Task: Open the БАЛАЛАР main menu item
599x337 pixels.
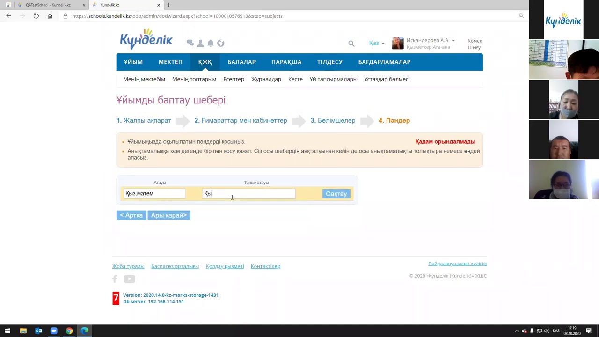Action: (241, 62)
